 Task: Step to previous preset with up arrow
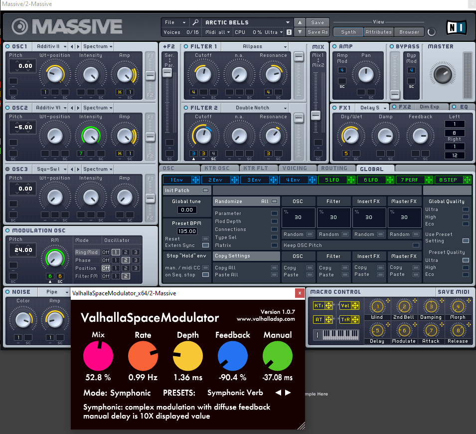point(299,22)
